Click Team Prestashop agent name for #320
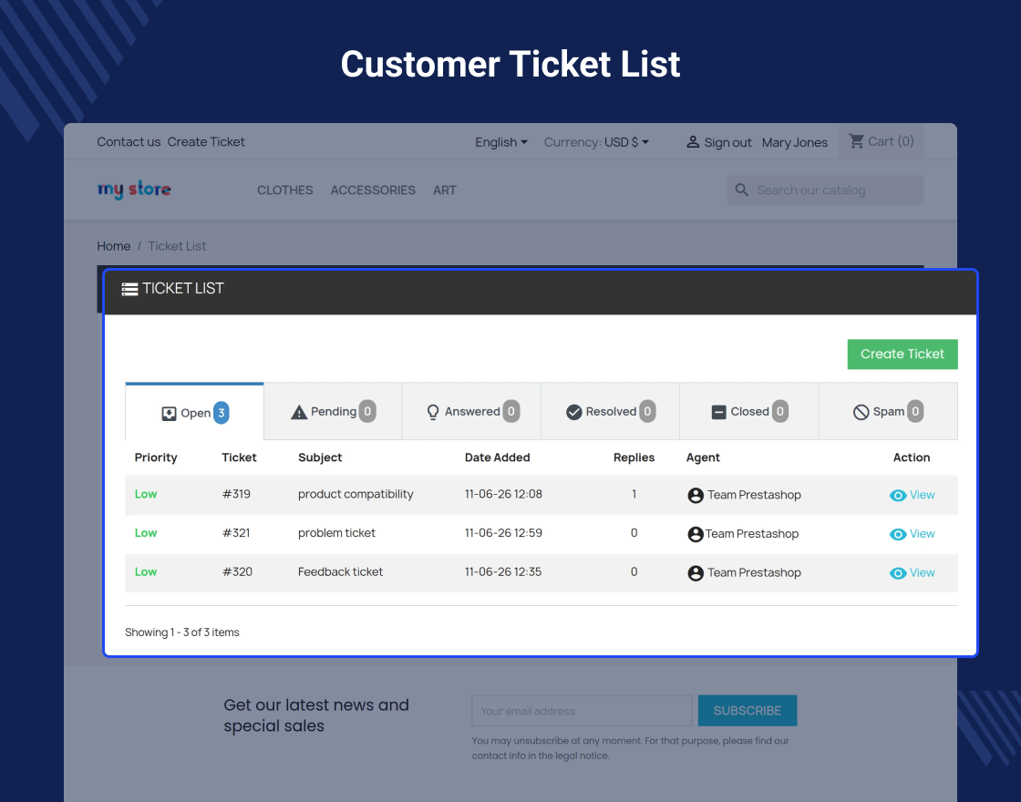The width and height of the screenshot is (1021, 802). 754,573
